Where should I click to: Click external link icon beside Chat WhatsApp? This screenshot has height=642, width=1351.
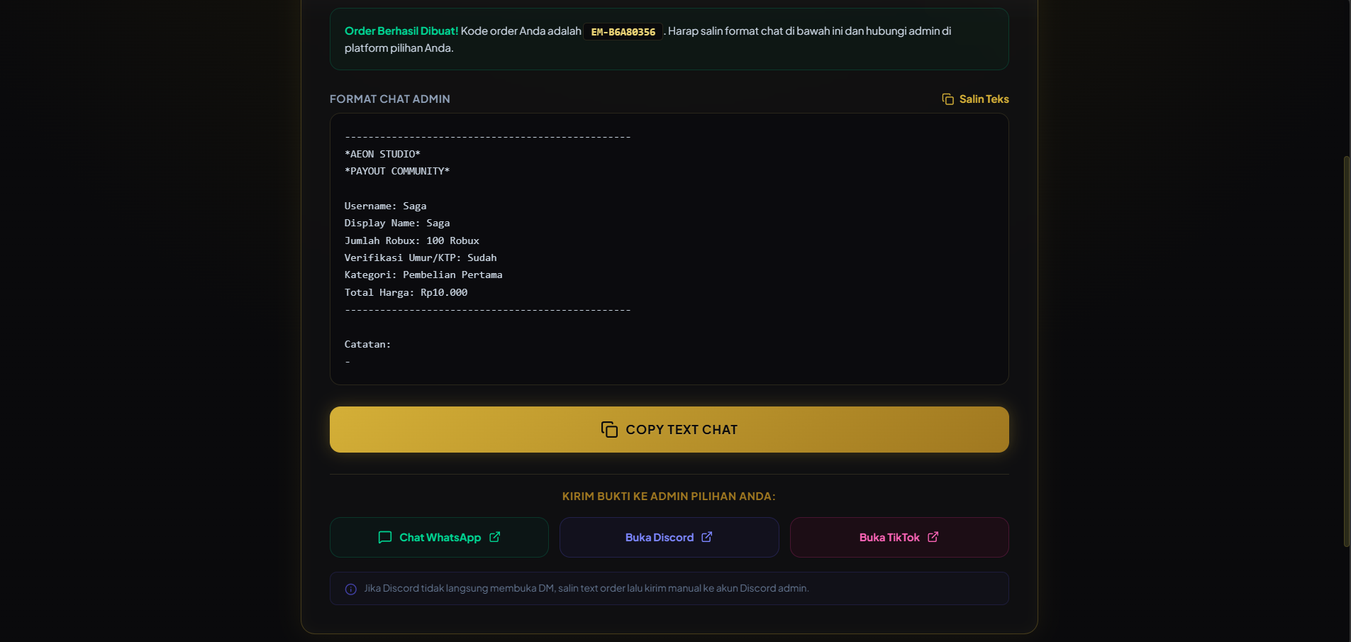click(495, 537)
